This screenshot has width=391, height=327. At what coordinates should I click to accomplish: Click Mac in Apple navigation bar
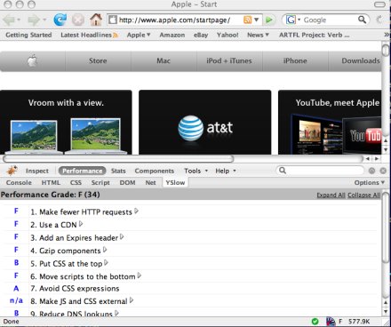[164, 61]
